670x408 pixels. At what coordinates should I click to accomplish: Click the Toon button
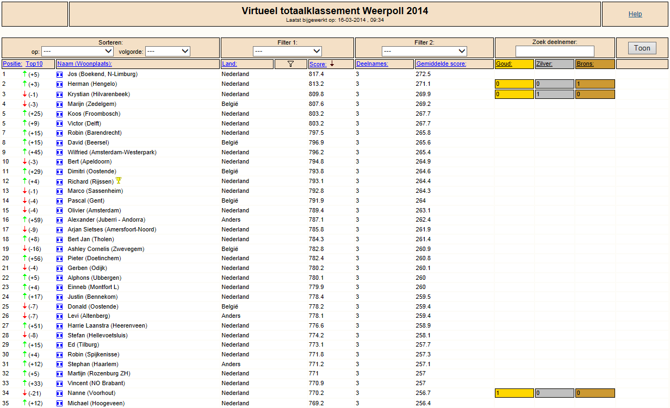(642, 48)
